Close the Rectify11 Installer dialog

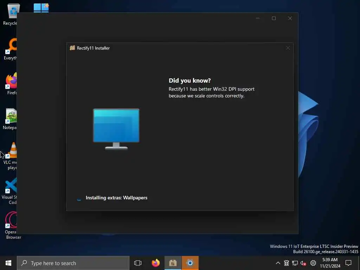coord(288,48)
